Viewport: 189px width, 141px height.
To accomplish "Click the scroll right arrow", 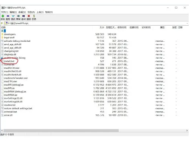I will [x=187, y=130].
